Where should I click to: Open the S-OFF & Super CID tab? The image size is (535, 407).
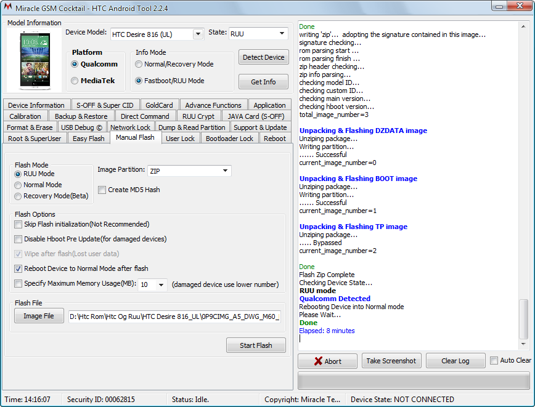tap(105, 105)
